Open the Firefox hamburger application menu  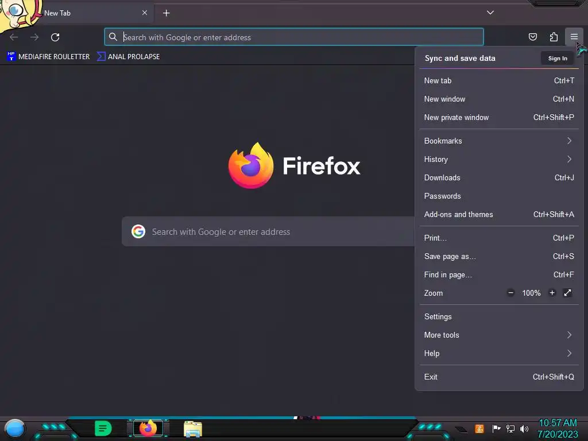(x=574, y=37)
